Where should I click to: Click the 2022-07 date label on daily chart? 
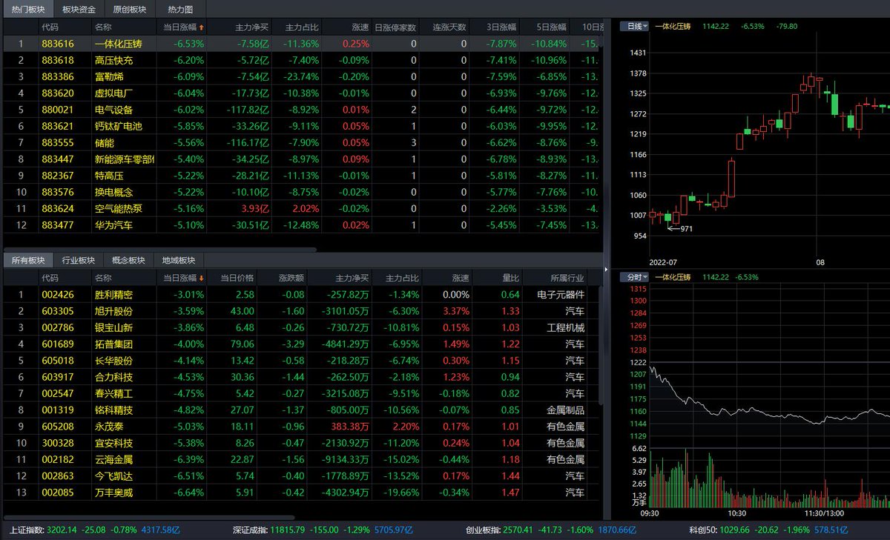point(665,261)
